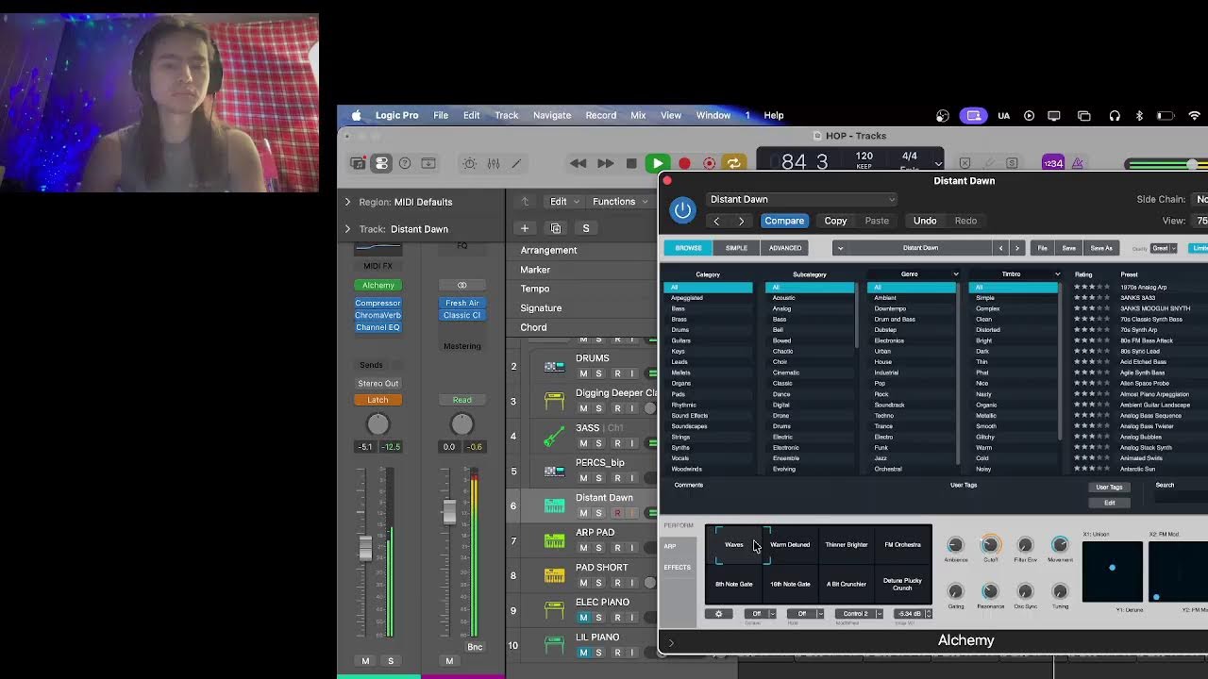Click the Edit button under User Tags

1110,503
